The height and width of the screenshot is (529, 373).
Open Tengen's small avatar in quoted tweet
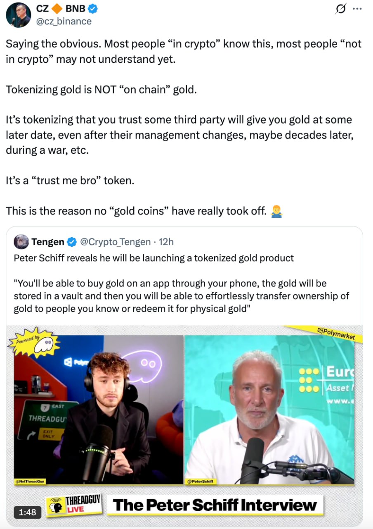21,241
